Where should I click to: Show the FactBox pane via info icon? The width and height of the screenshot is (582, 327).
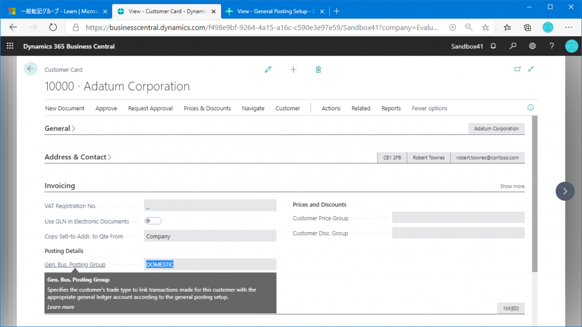coord(530,107)
